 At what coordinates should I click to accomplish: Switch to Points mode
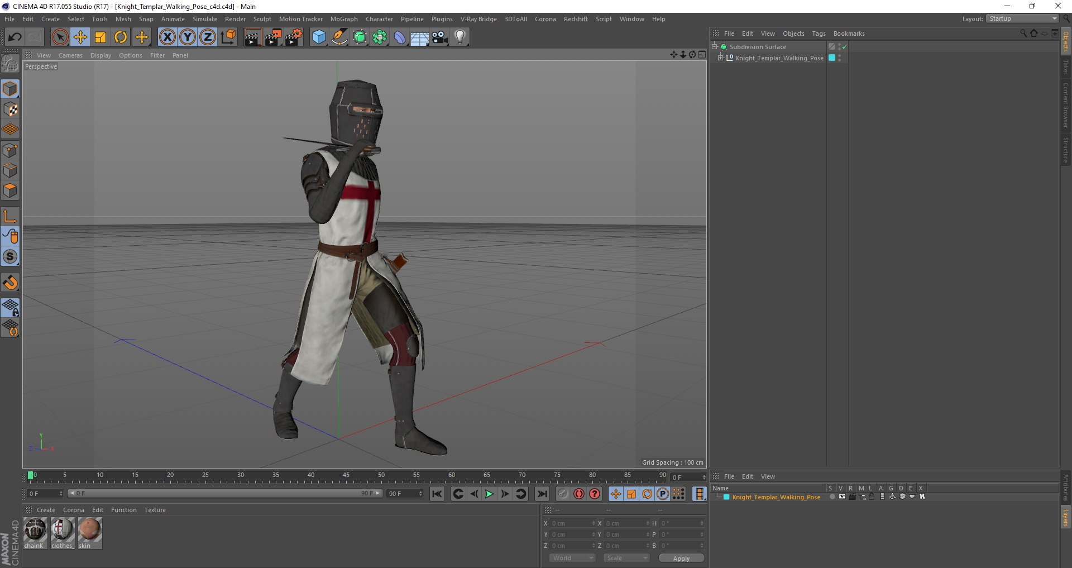coord(10,150)
